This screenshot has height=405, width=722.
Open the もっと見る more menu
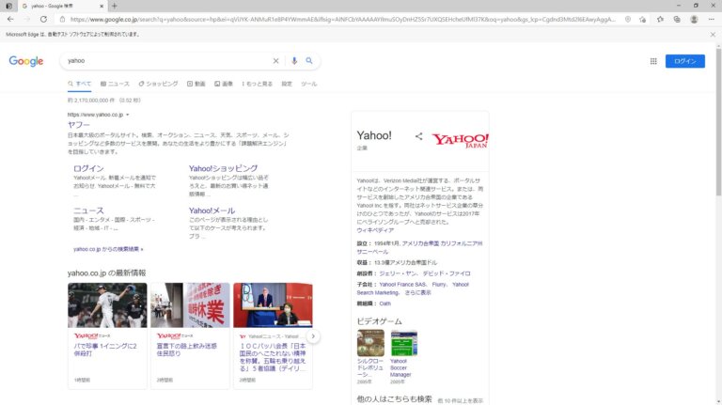click(257, 84)
